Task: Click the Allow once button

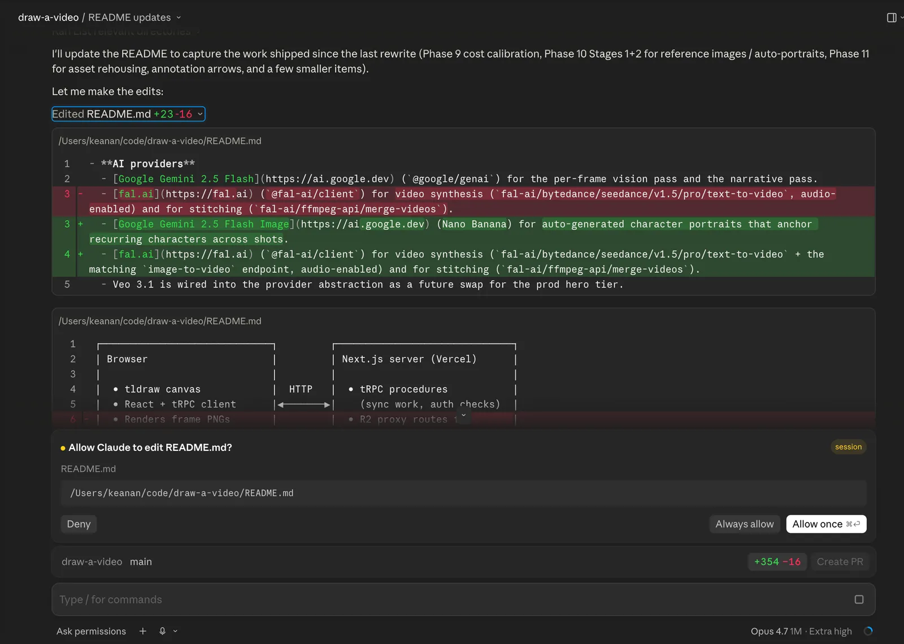Action: pos(826,524)
